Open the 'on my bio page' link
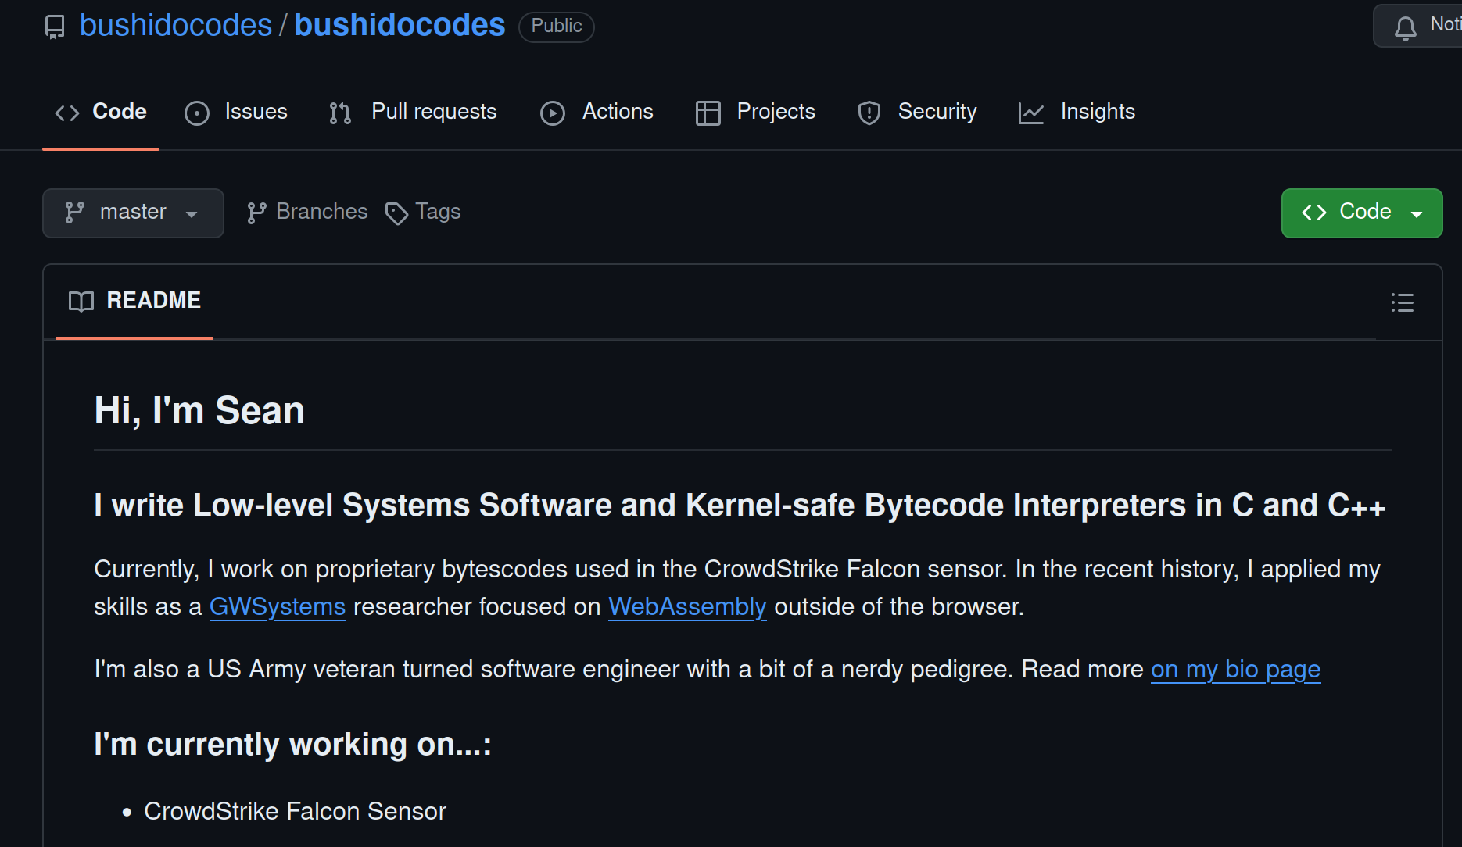This screenshot has height=847, width=1462. coord(1235,669)
